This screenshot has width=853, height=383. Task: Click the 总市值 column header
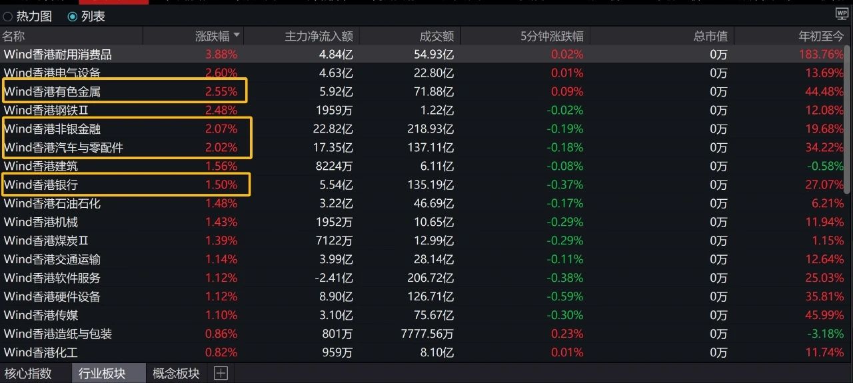710,36
